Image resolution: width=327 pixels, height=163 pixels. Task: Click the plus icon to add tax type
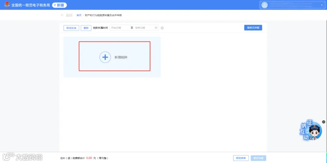click(105, 57)
